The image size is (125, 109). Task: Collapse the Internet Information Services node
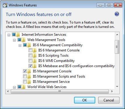[x=9, y=35]
